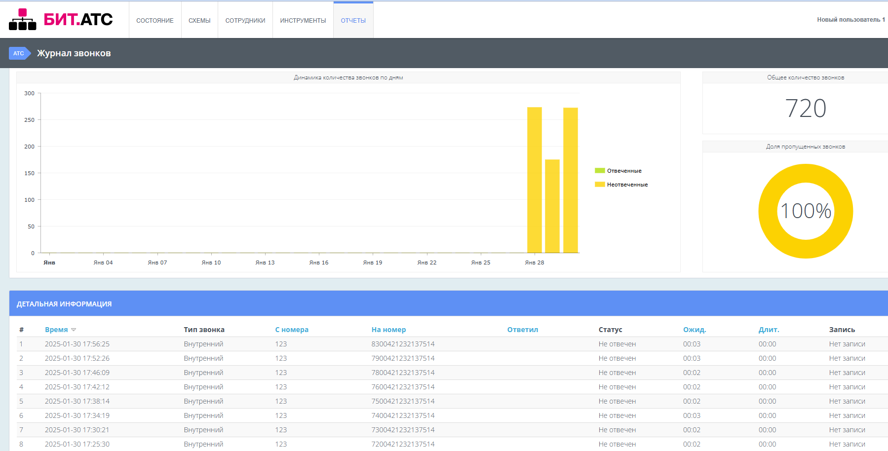Sort table by На номер column
888x451 pixels.
388,330
